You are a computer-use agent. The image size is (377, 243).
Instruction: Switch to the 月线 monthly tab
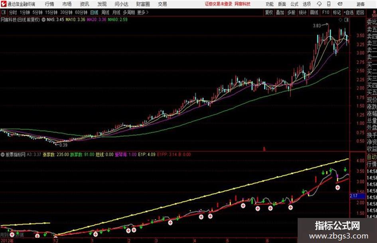coord(116,12)
